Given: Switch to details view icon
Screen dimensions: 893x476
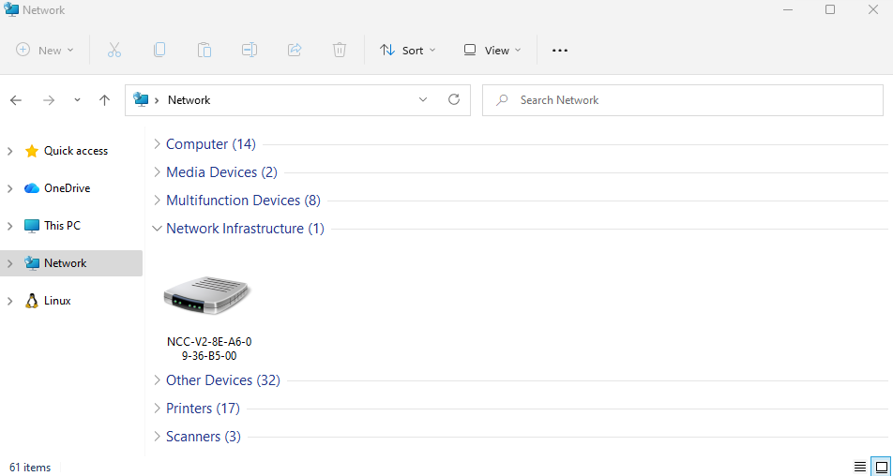Looking at the screenshot, I should [x=860, y=467].
